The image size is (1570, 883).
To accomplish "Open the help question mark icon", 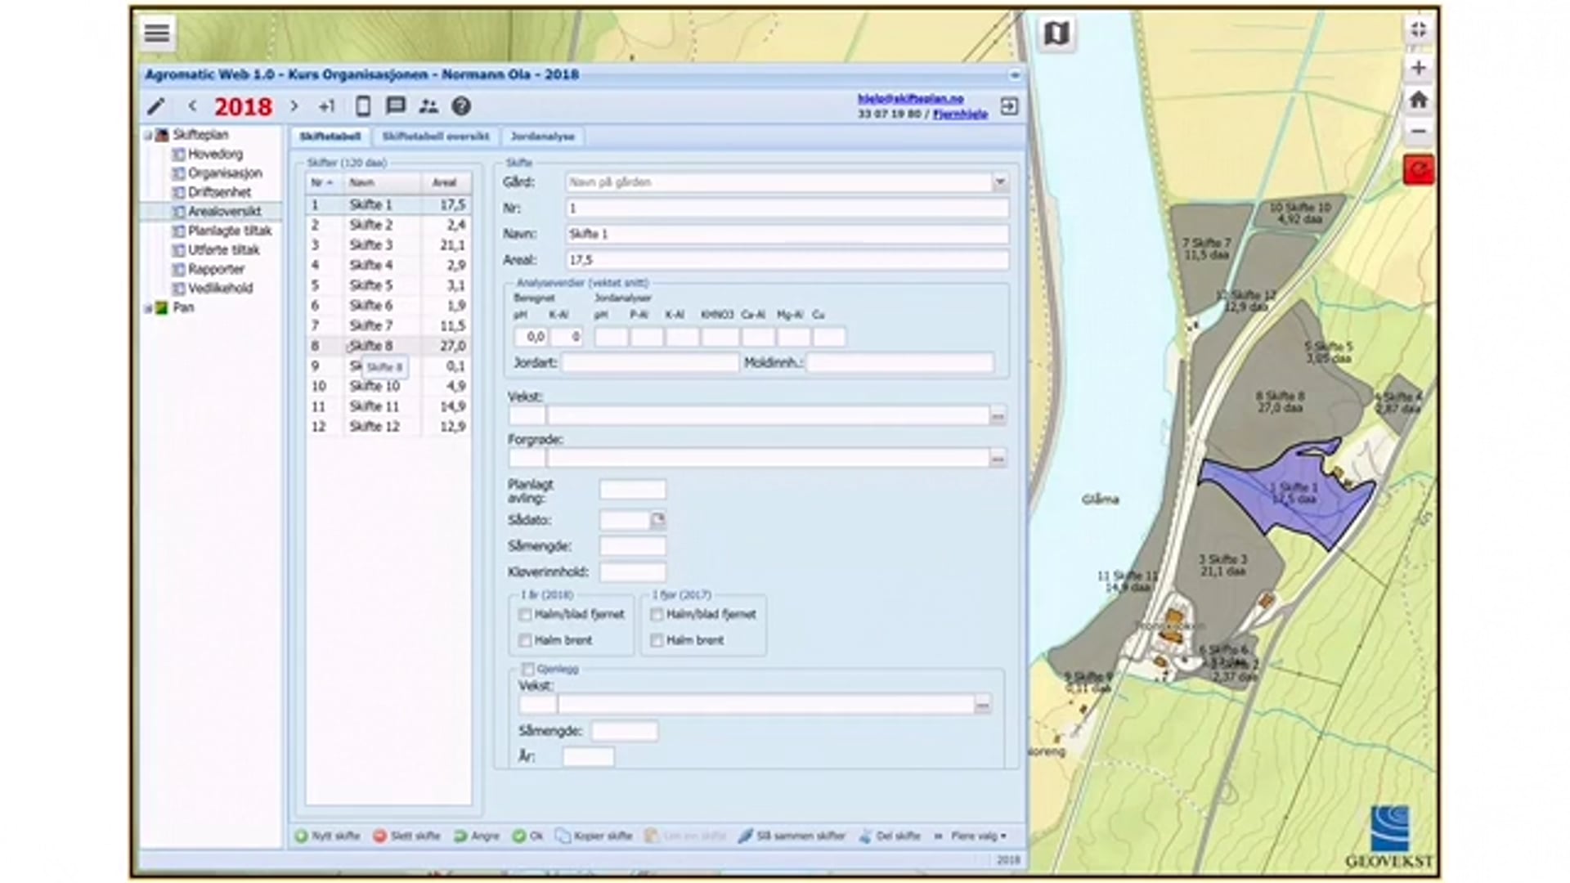I will tap(461, 106).
